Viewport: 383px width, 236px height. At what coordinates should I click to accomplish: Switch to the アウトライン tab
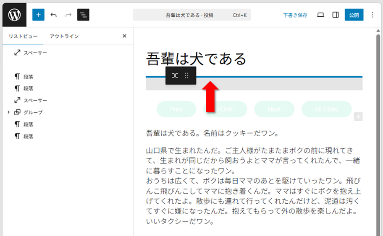pyautogui.click(x=64, y=36)
